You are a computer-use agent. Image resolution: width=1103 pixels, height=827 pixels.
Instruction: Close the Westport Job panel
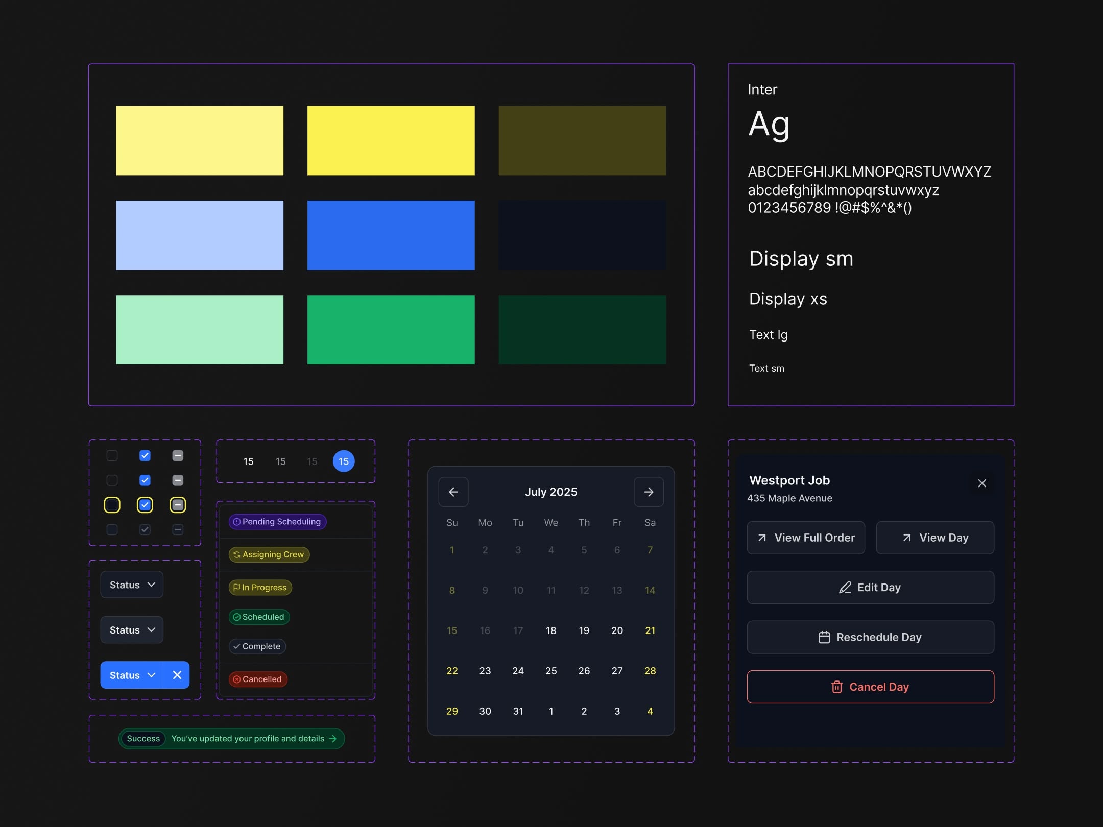click(981, 483)
